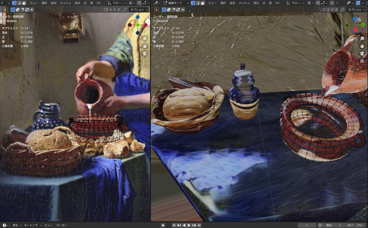Image resolution: width=368 pixels, height=228 pixels.
Task: Open オプション dropdown in right viewport
Action: pos(355,10)
